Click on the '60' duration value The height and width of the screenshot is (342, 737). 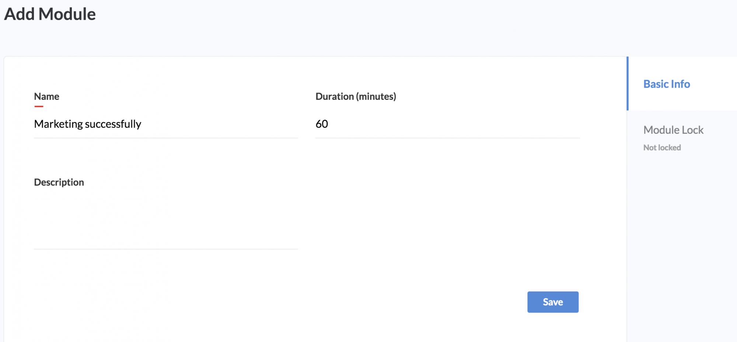(x=322, y=124)
